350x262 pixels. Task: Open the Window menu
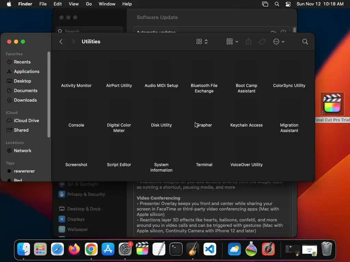coord(107,4)
